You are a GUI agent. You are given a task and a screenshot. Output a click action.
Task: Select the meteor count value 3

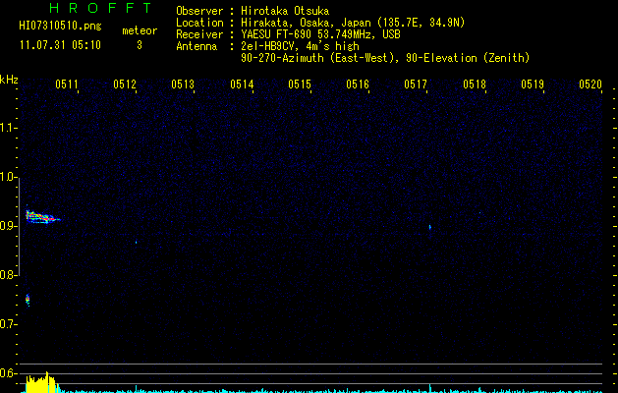(140, 45)
